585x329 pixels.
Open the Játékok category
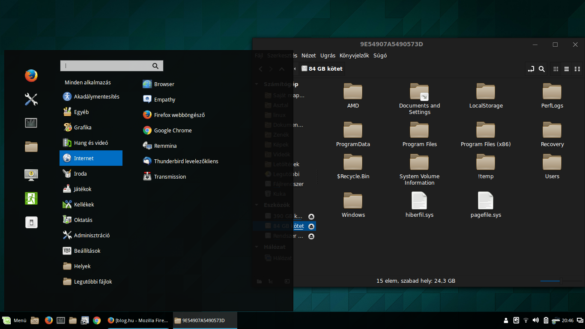click(91, 189)
